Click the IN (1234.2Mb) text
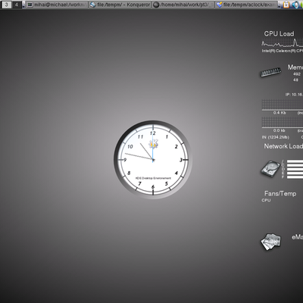 tap(276, 137)
